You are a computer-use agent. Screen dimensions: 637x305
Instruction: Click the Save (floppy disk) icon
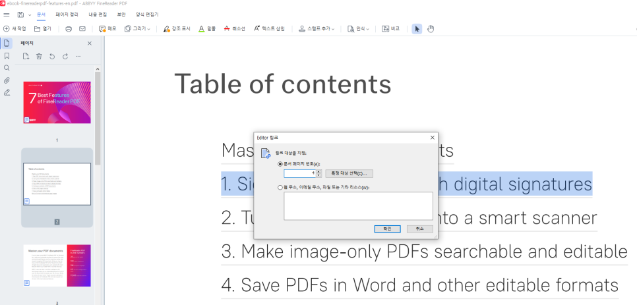20,15
